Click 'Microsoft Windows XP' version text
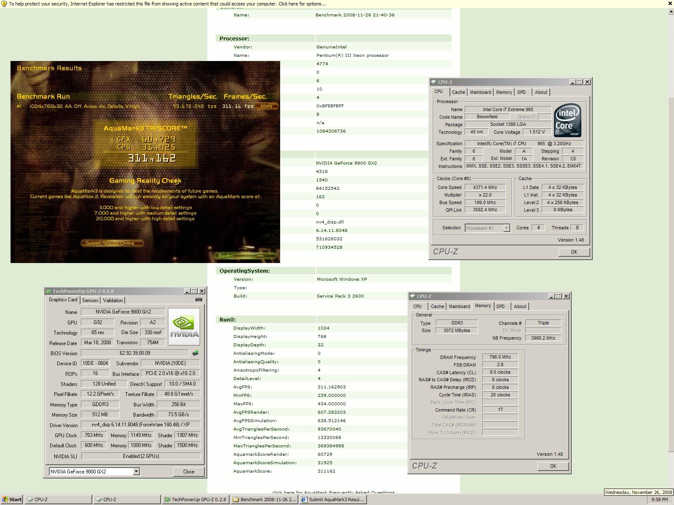 click(342, 279)
